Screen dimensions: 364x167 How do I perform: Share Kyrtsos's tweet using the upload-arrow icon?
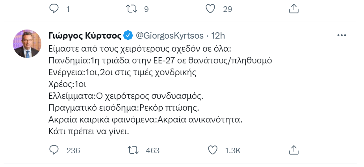point(293,150)
